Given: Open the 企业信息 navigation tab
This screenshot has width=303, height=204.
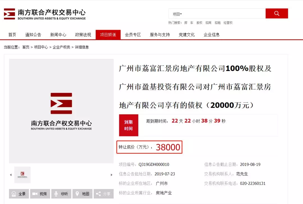Looking at the screenshot, I should click(x=212, y=35).
